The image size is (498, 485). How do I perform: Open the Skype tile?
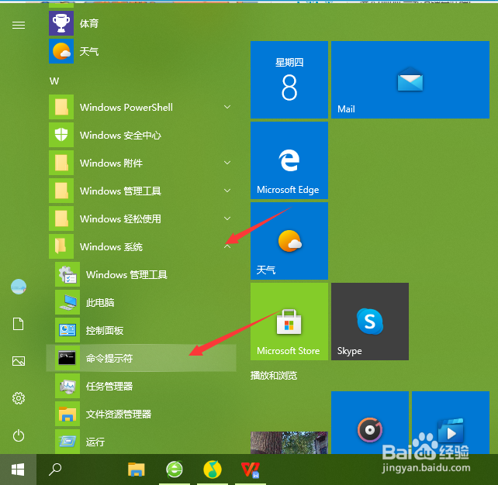click(x=370, y=322)
